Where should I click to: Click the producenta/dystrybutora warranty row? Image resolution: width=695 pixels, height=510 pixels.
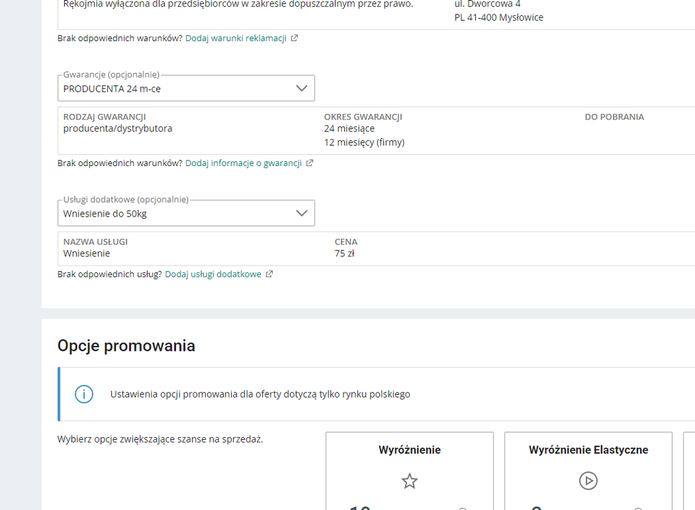[x=118, y=129]
